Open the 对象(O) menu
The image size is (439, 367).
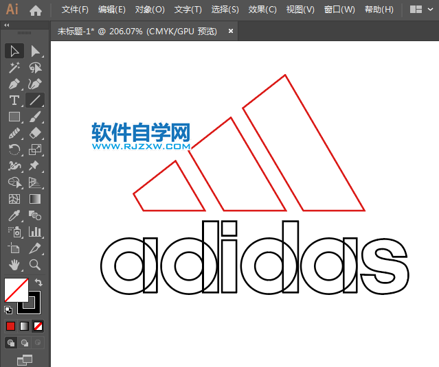click(x=150, y=10)
